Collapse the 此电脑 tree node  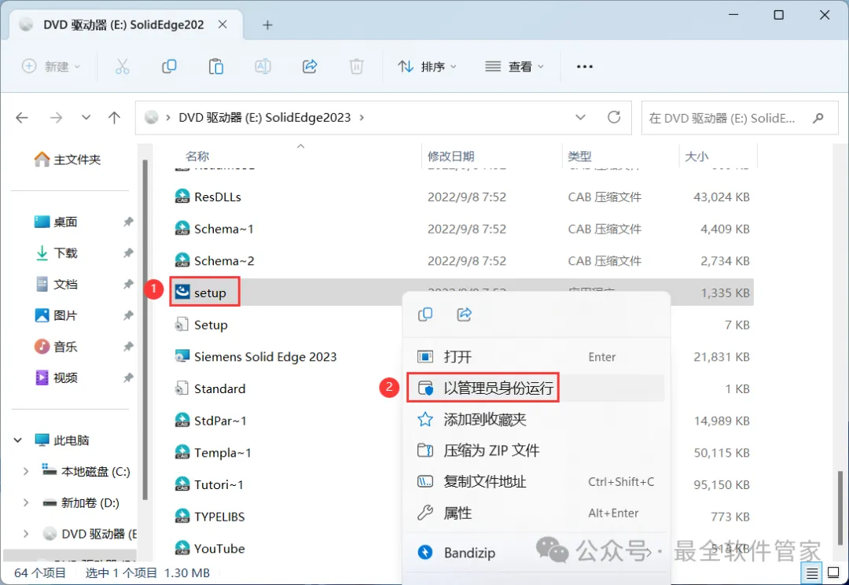18,440
